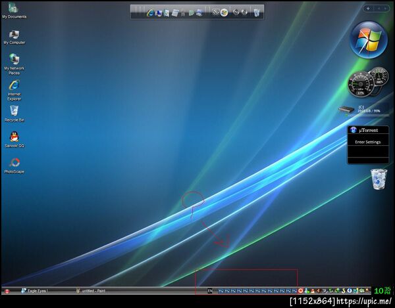Click the µTorrent gadget title
This screenshot has width=395, height=308.
pos(368,130)
